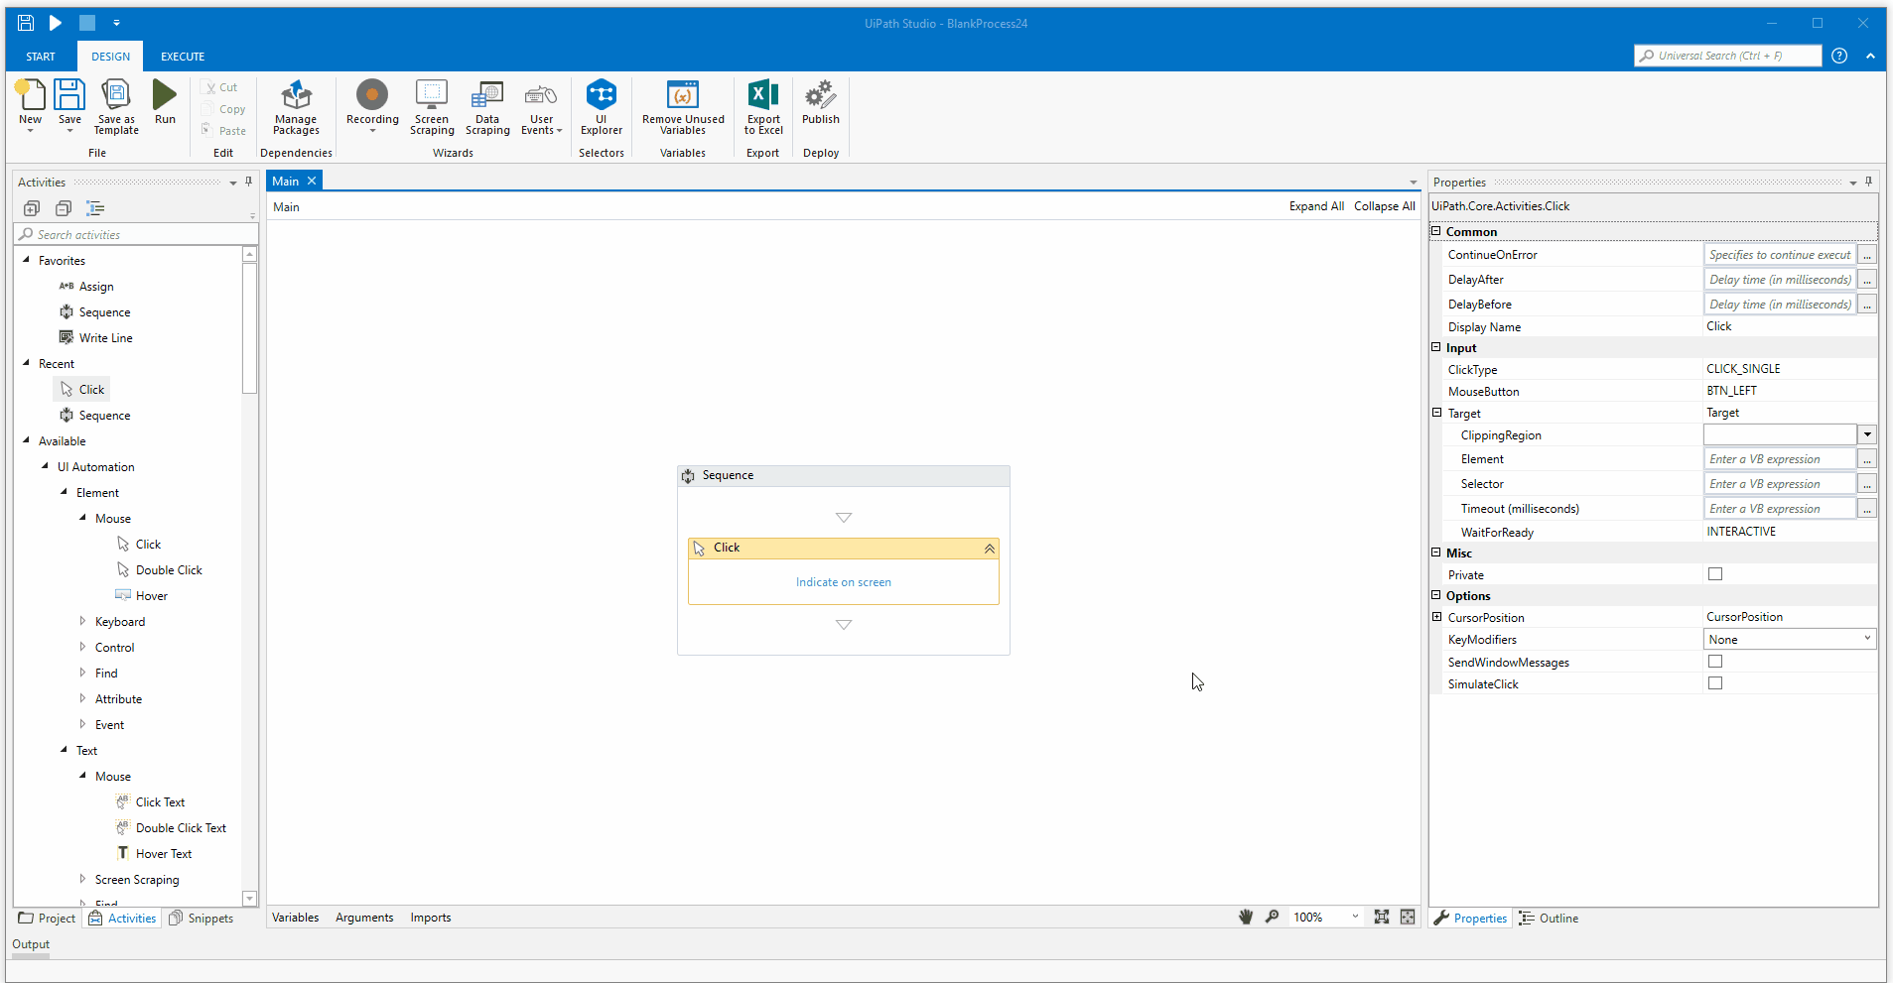Pin the Properties panel
The image size is (1893, 983).
1869,182
